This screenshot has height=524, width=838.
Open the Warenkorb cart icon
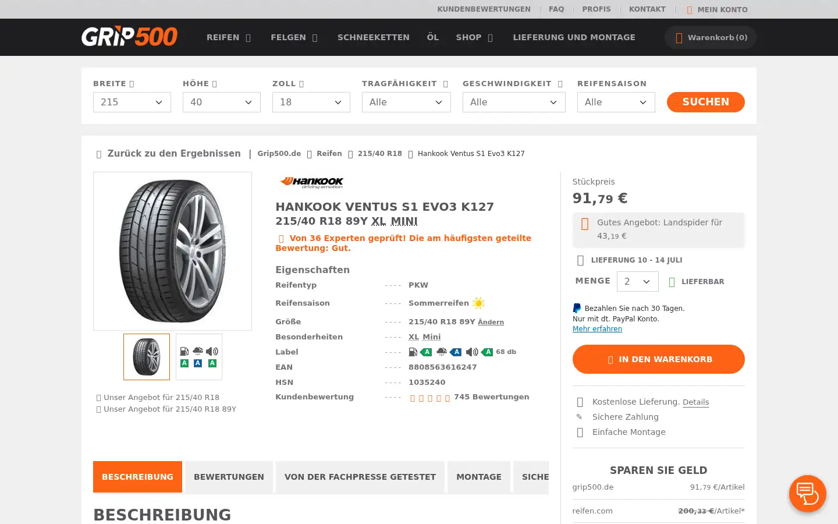coord(679,38)
